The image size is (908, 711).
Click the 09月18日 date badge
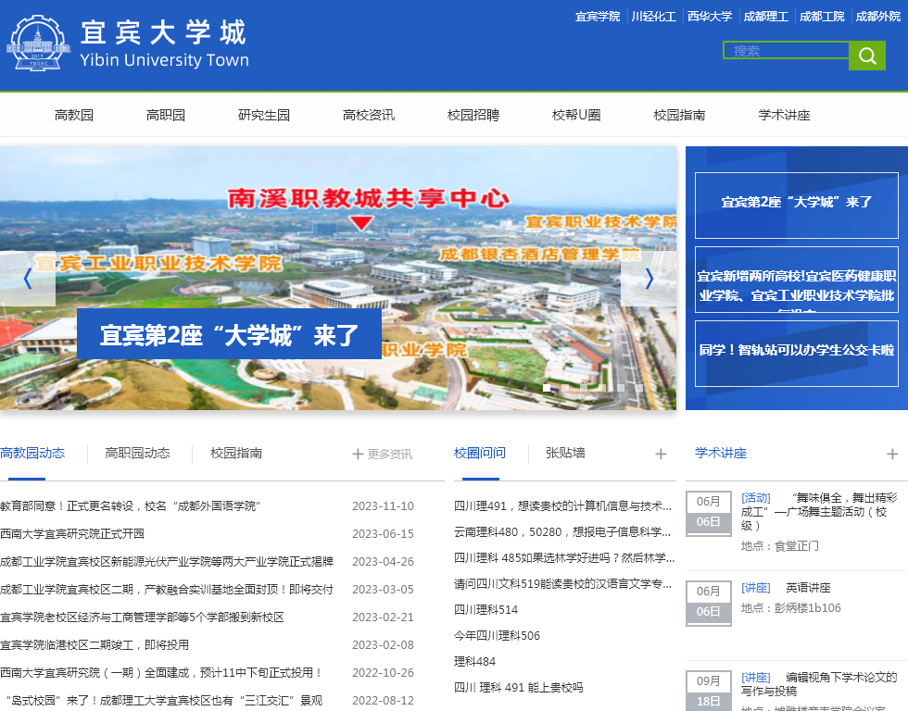tap(708, 691)
